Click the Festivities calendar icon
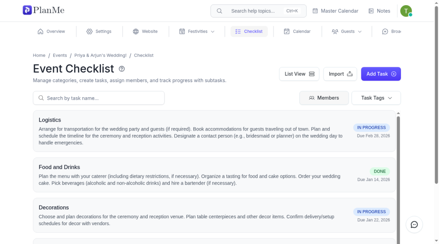This screenshot has width=439, height=244. (x=182, y=31)
